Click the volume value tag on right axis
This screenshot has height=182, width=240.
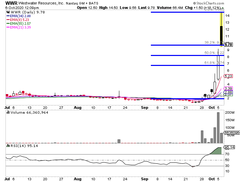click(x=232, y=133)
